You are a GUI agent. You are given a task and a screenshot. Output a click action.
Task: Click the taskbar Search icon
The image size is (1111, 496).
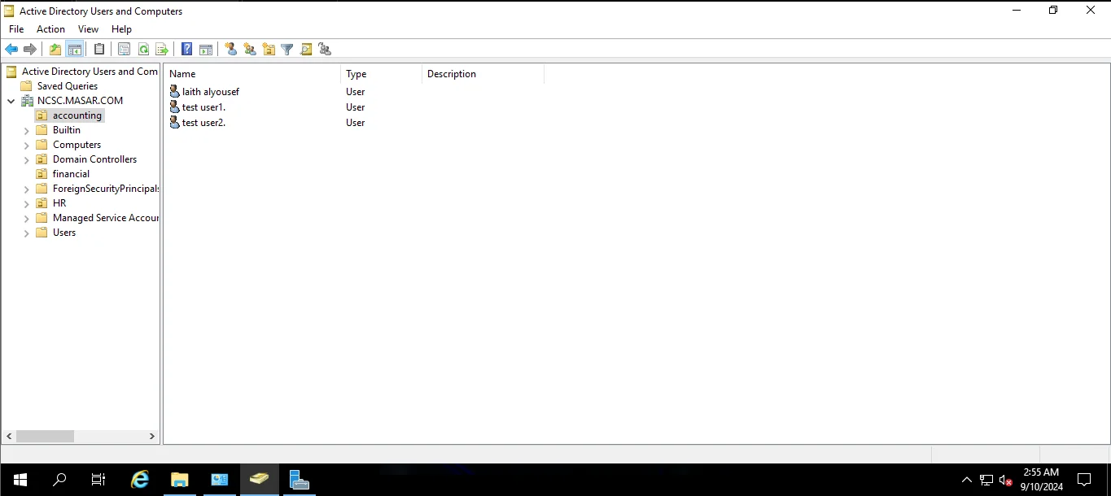coord(59,480)
